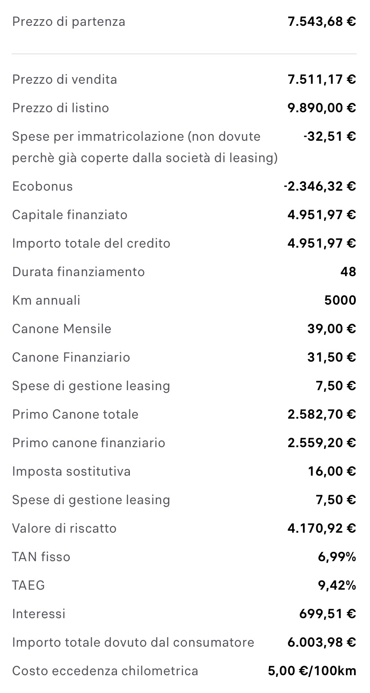
Task: Select the financing duration value 48
Action: (348, 272)
